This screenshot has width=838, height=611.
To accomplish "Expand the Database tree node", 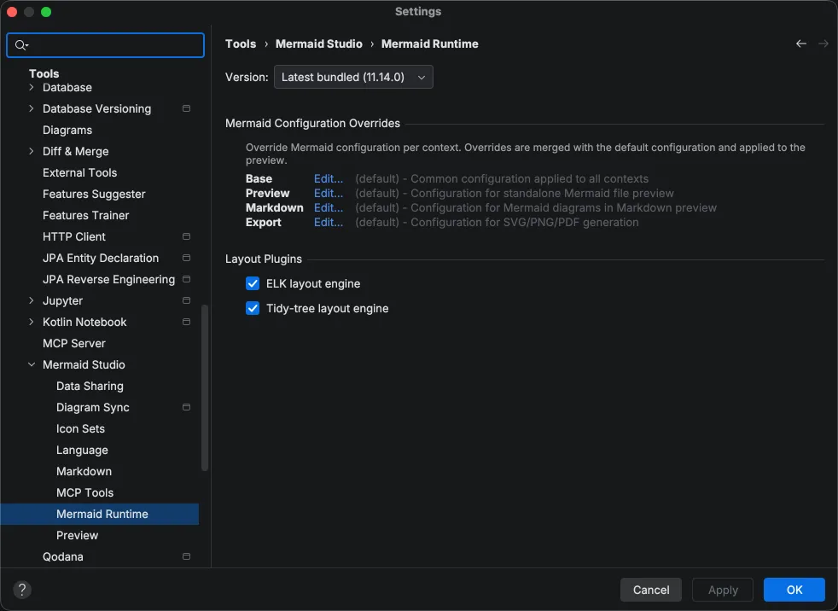I will click(31, 87).
